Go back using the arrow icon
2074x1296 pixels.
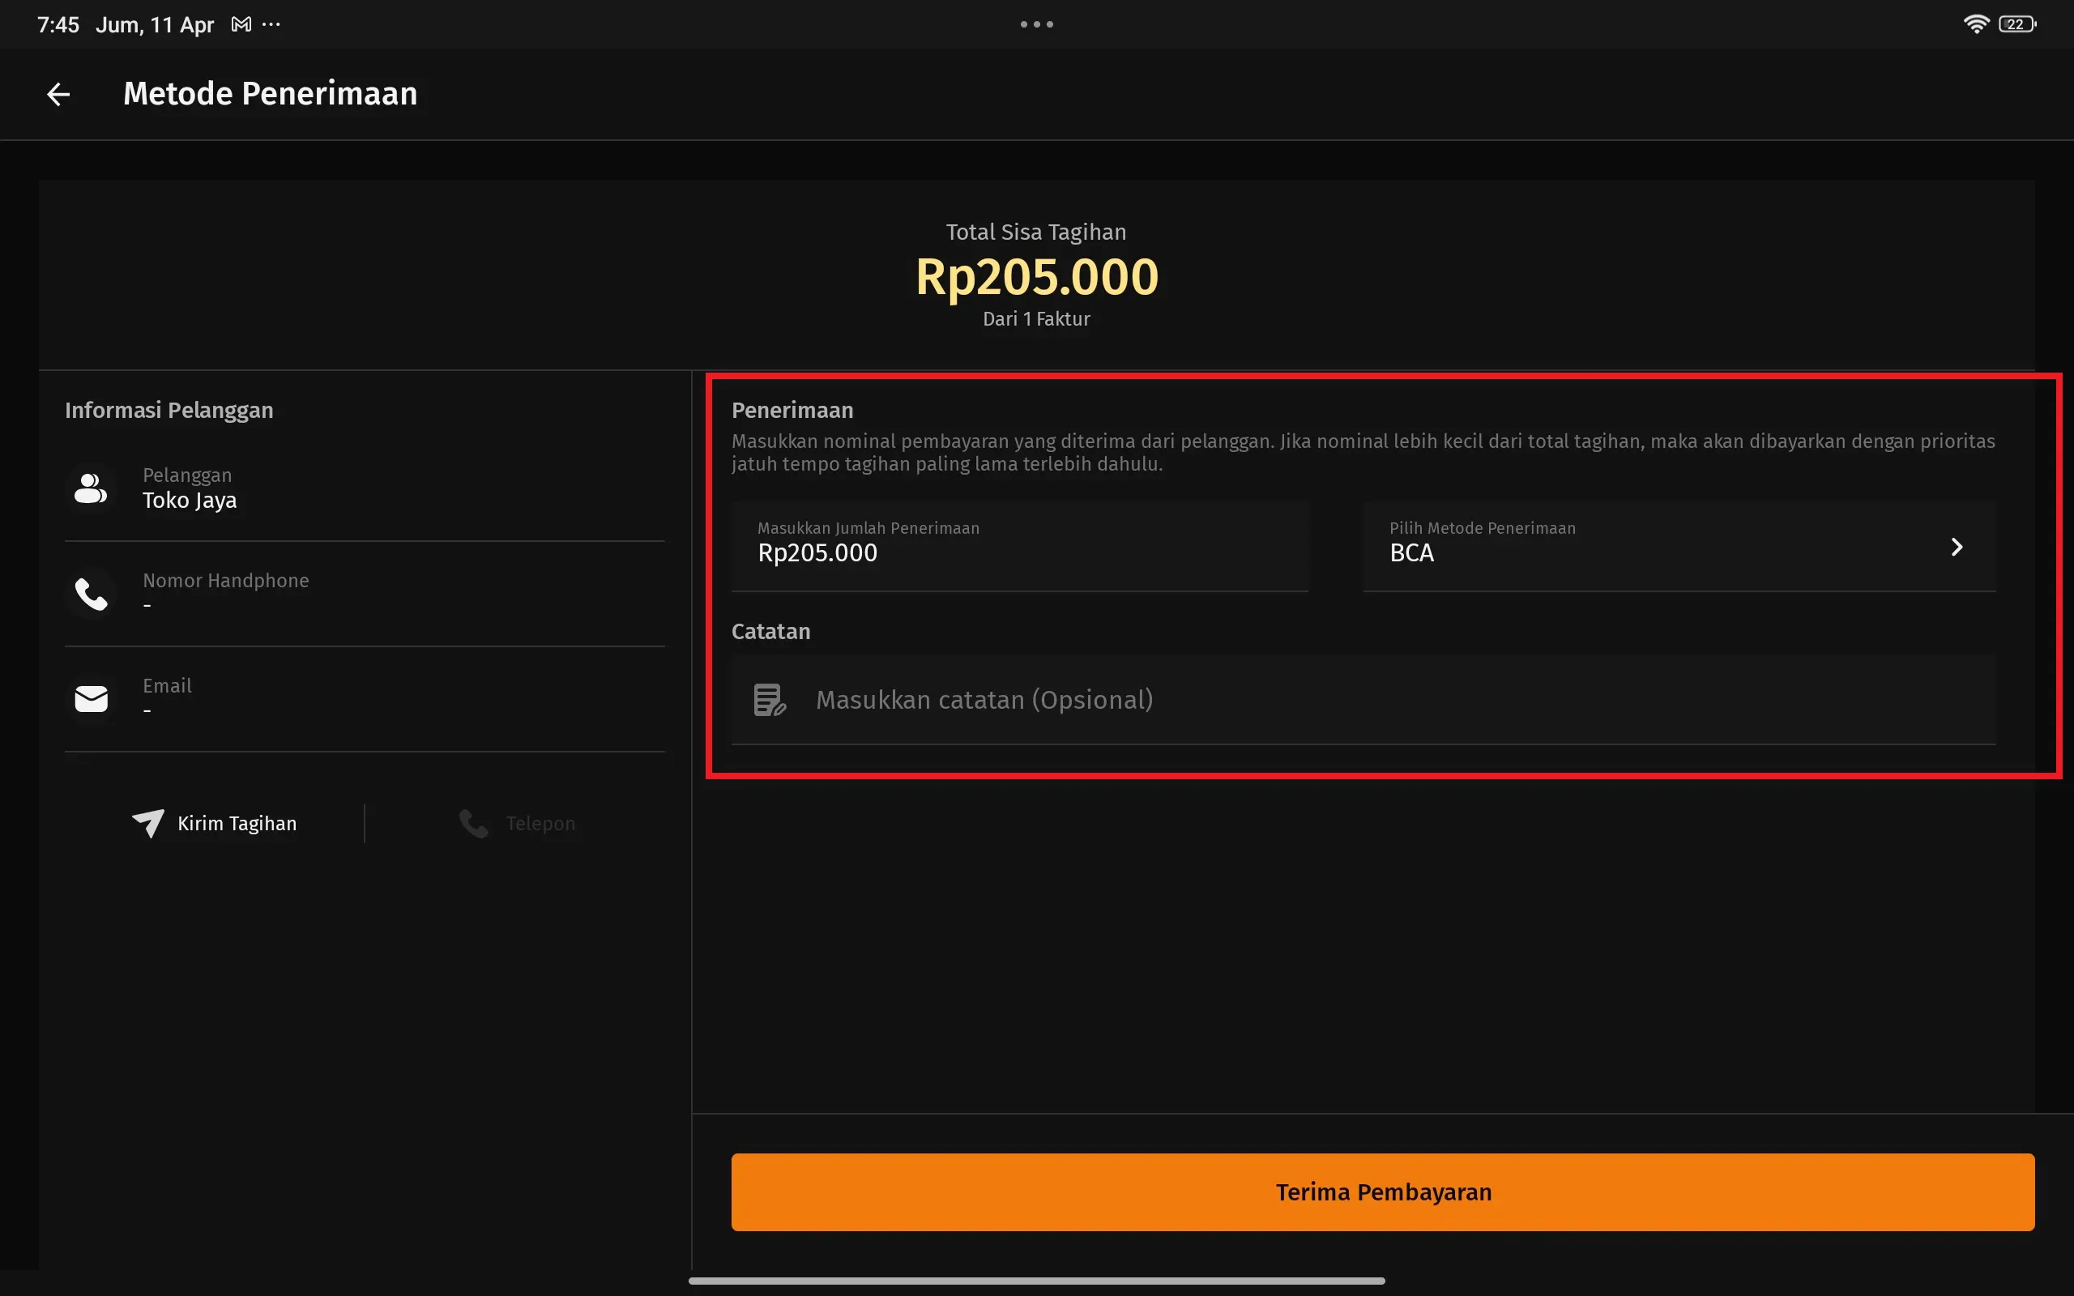[58, 94]
